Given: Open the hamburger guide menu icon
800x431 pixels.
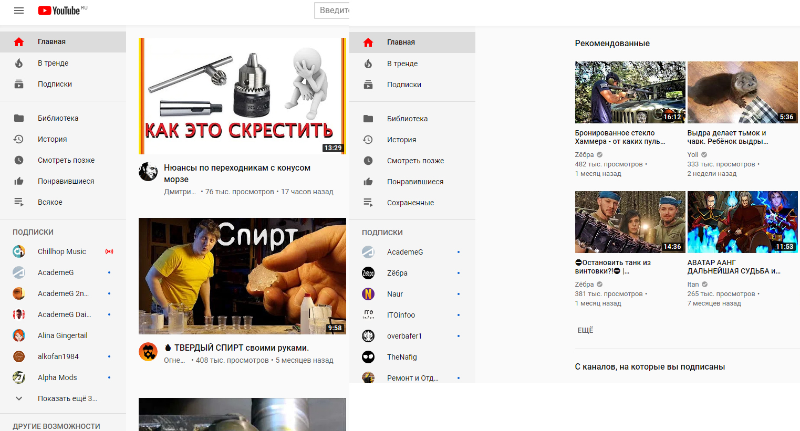Looking at the screenshot, I should coord(19,10).
